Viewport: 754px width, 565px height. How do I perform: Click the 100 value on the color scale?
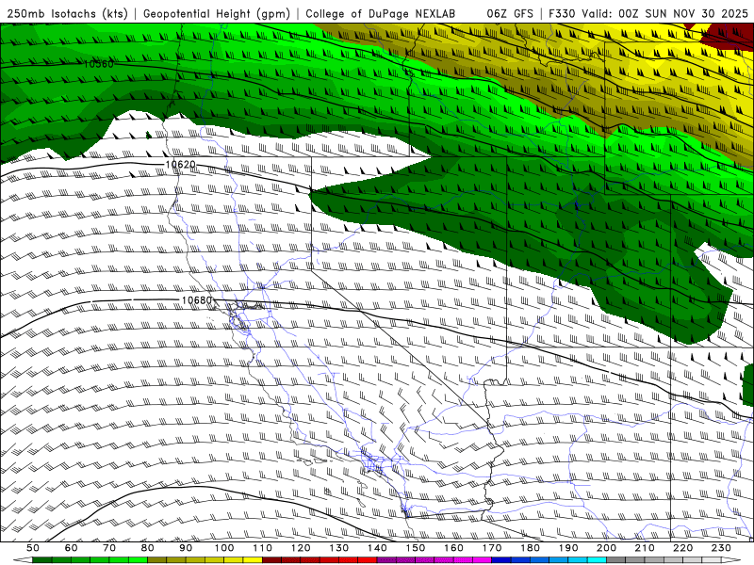click(224, 548)
